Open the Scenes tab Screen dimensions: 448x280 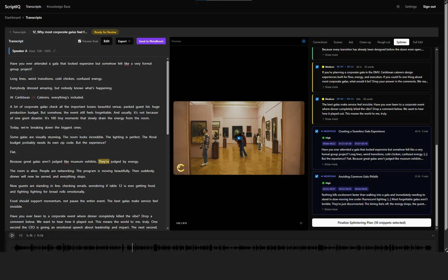tap(338, 42)
